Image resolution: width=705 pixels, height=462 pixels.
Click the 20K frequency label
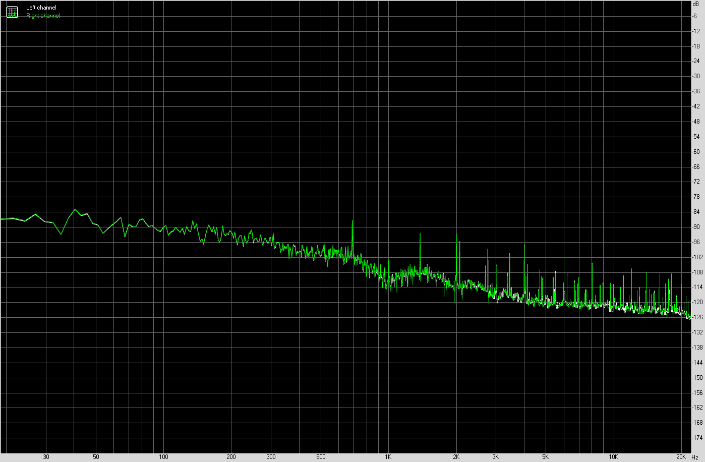point(681,457)
